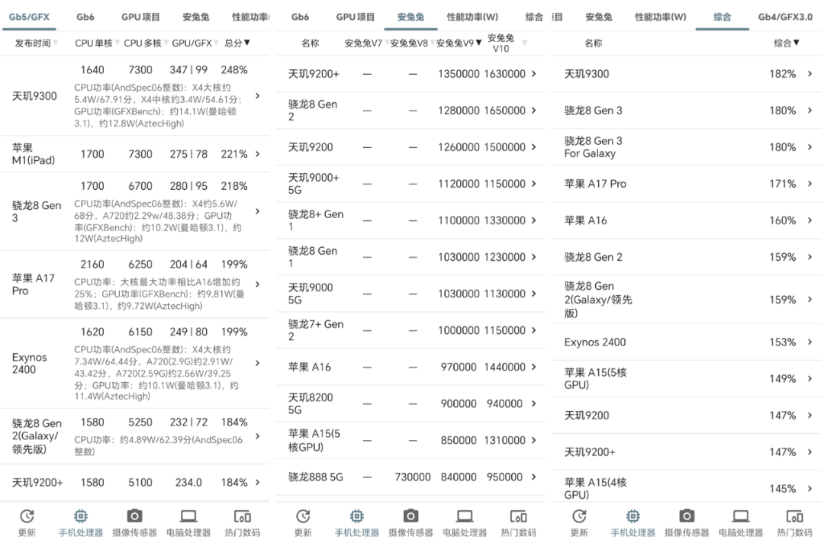Click 248% total score of 天玑9300
The image size is (824, 543).
[234, 70]
